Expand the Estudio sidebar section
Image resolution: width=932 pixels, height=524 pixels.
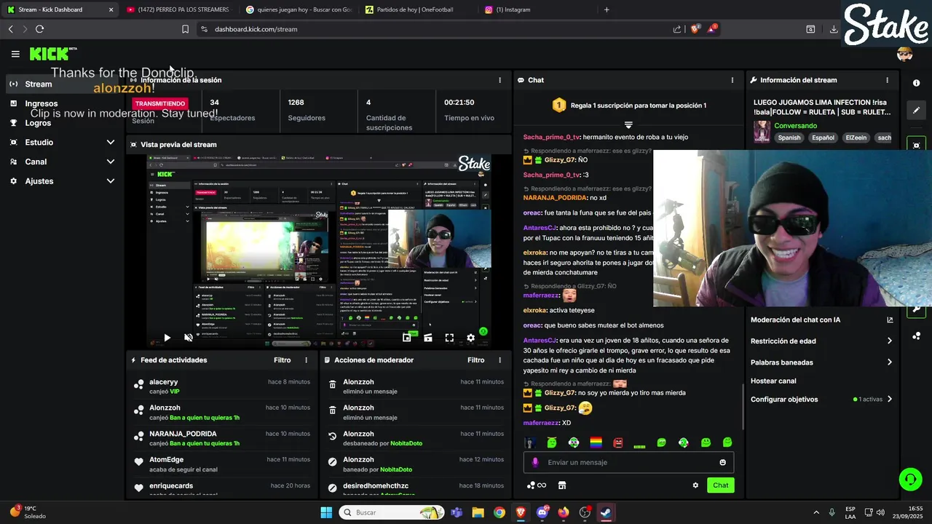tap(111, 143)
